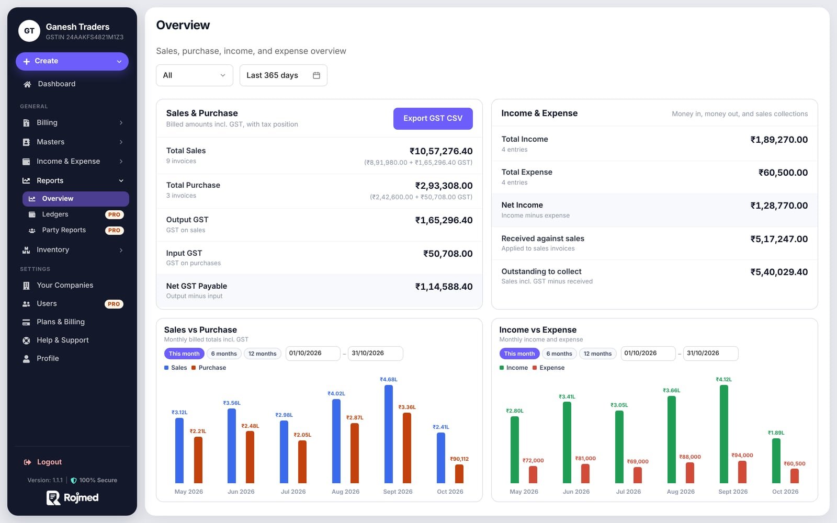This screenshot has width=837, height=523.
Task: Click the Billing invoice icon
Action: [x=26, y=123]
